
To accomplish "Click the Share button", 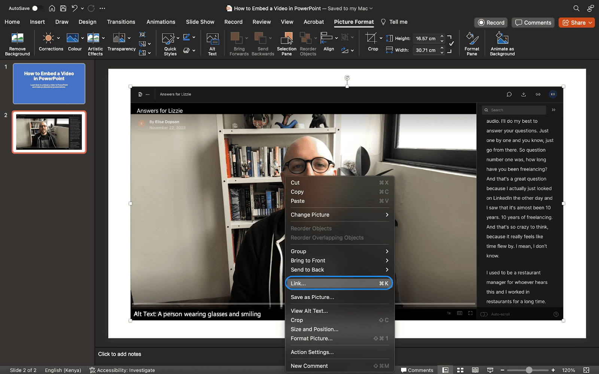I will click(x=577, y=22).
